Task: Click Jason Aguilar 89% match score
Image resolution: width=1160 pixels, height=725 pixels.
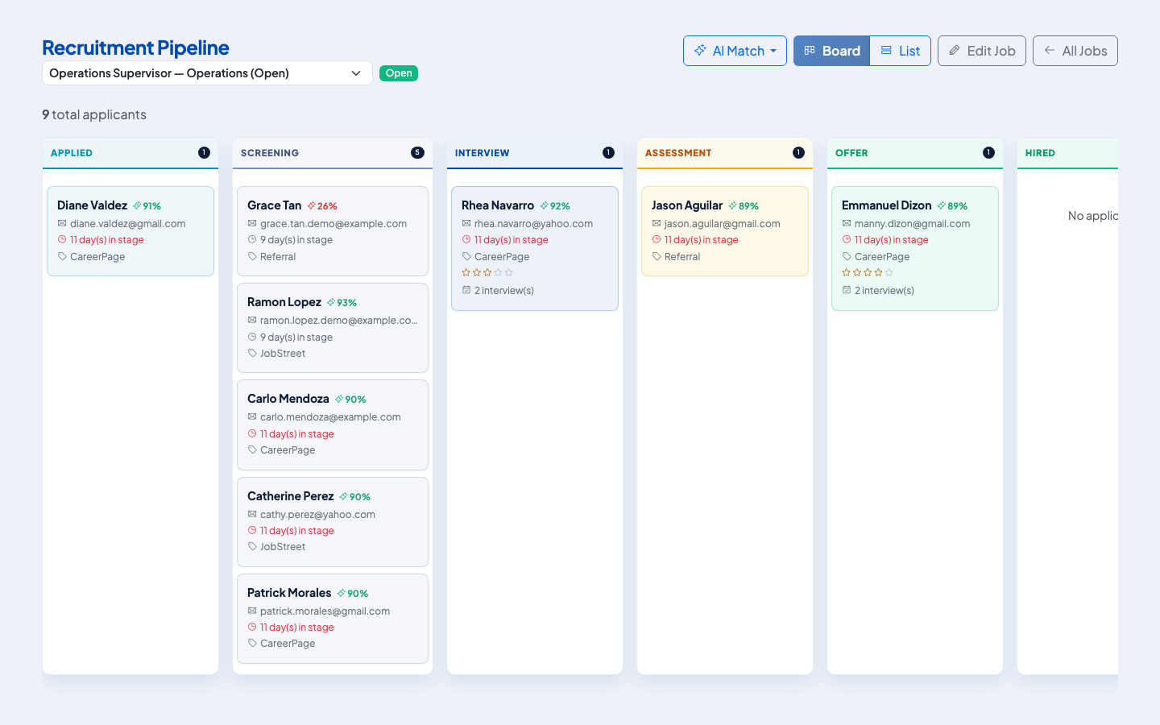Action: [744, 206]
